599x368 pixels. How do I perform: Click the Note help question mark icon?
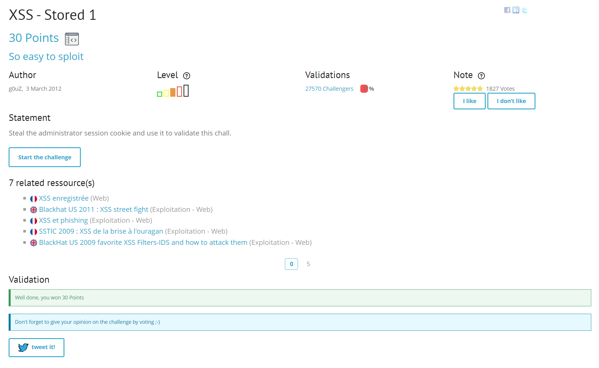click(481, 76)
